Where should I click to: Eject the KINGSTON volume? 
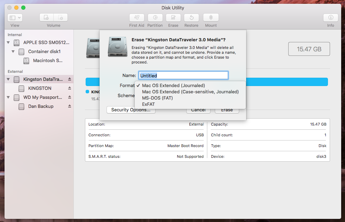pyautogui.click(x=70, y=88)
